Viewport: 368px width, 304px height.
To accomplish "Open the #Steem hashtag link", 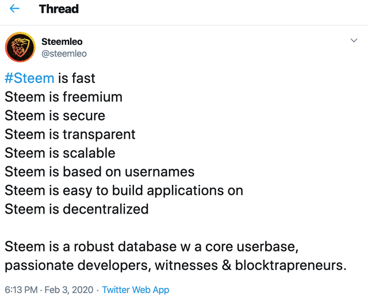I will tap(29, 78).
